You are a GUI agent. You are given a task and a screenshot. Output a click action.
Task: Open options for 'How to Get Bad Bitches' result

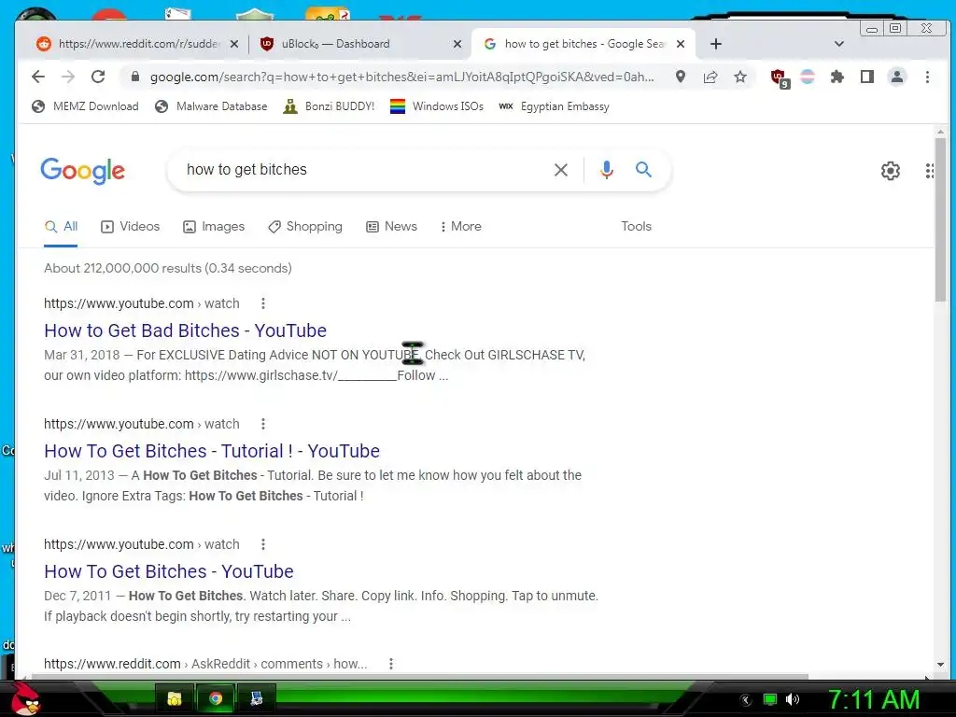click(x=262, y=303)
